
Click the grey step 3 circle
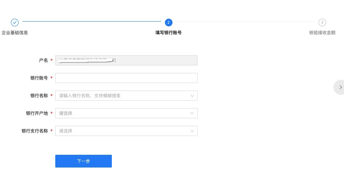[322, 22]
